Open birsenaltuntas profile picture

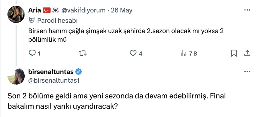[x=16, y=77]
